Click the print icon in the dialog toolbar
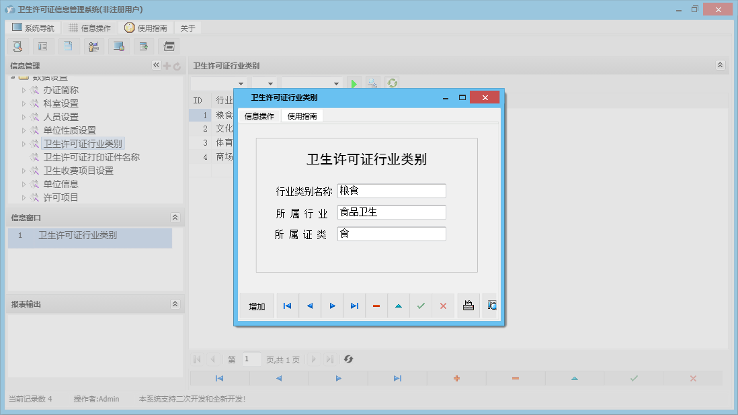738x415 pixels. coord(468,306)
